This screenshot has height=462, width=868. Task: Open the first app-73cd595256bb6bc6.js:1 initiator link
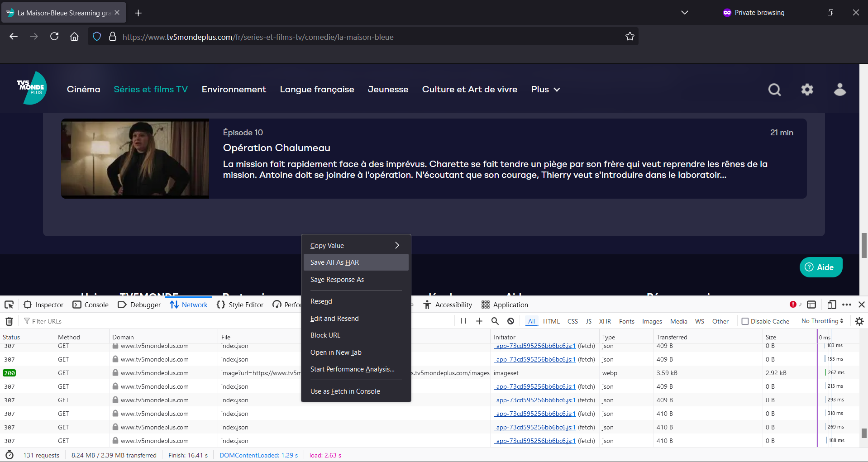[535, 346]
